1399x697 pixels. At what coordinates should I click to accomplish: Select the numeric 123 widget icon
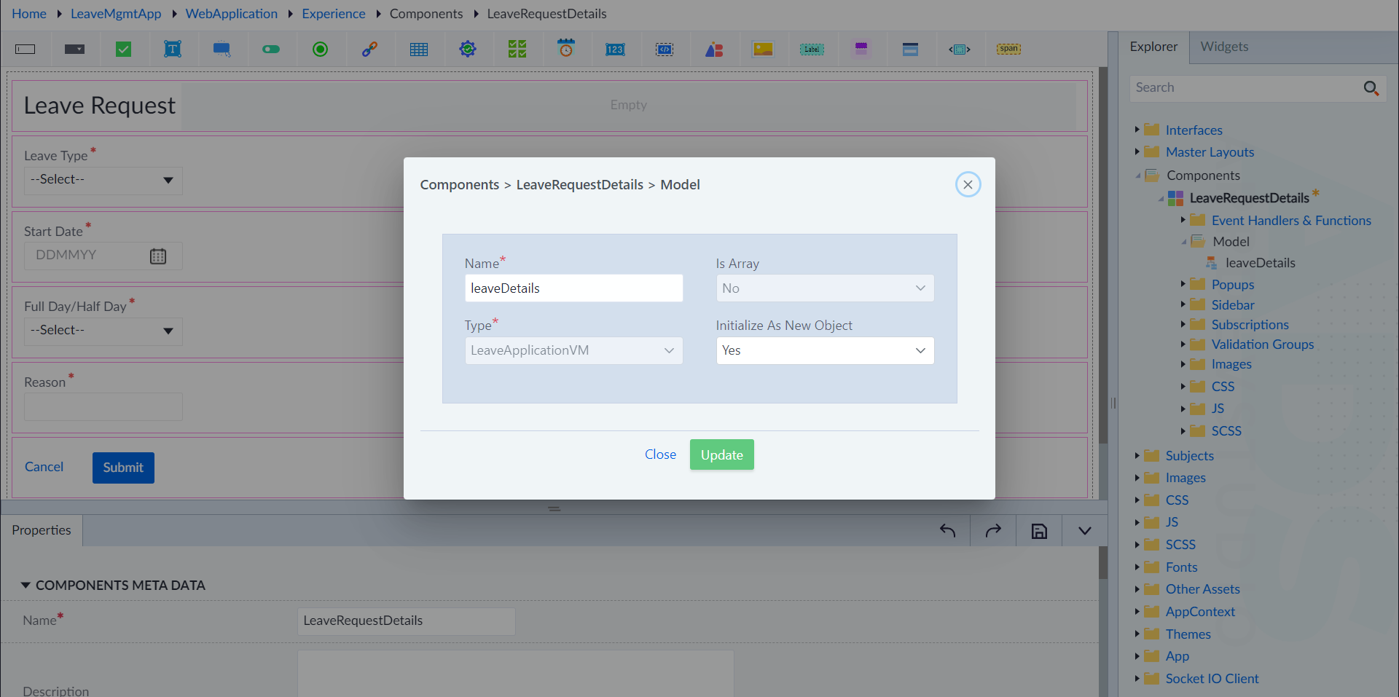tap(615, 50)
